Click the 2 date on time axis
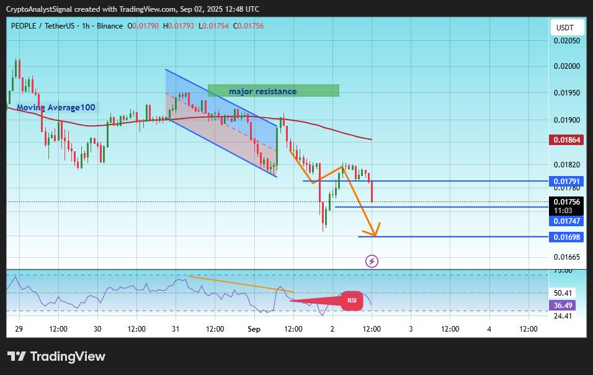This screenshot has height=375, width=593. coord(332,329)
